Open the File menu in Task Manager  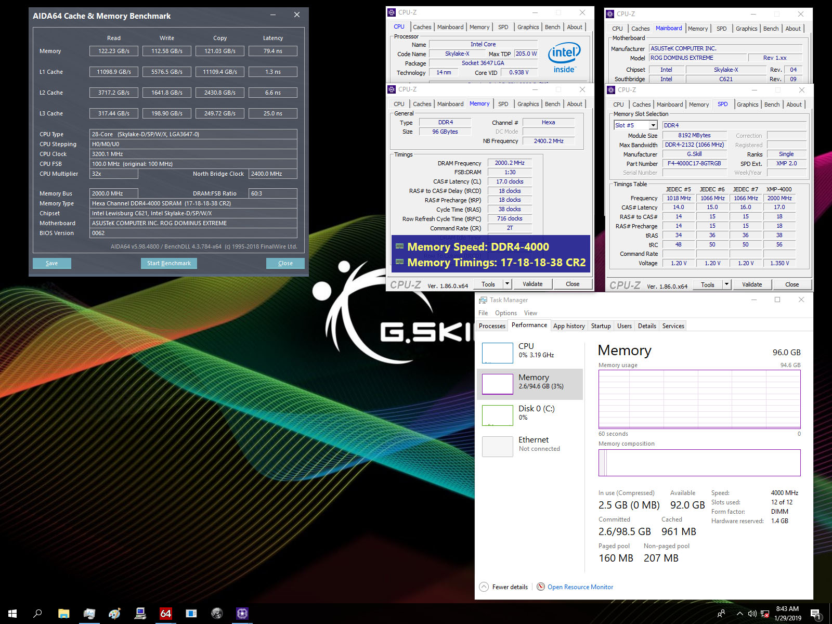click(x=483, y=313)
